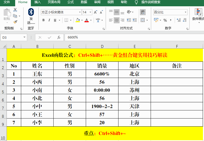Screen dimensions: 204x141
Task: Toggle Wrap Text
Action: [x=143, y=12]
